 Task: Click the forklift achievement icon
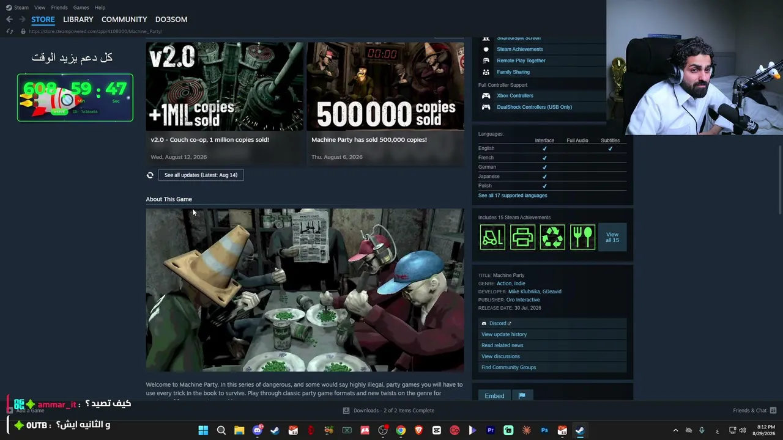[492, 237]
